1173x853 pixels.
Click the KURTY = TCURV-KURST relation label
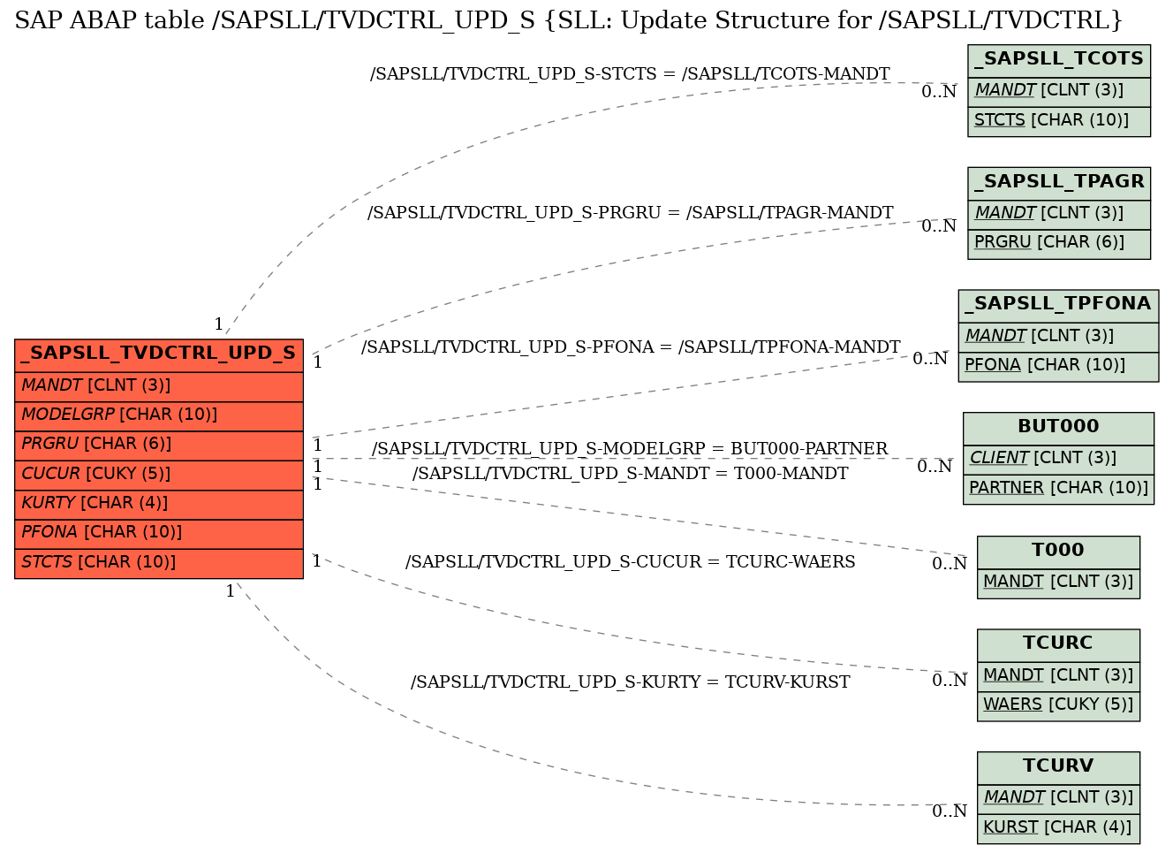pyautogui.click(x=630, y=682)
